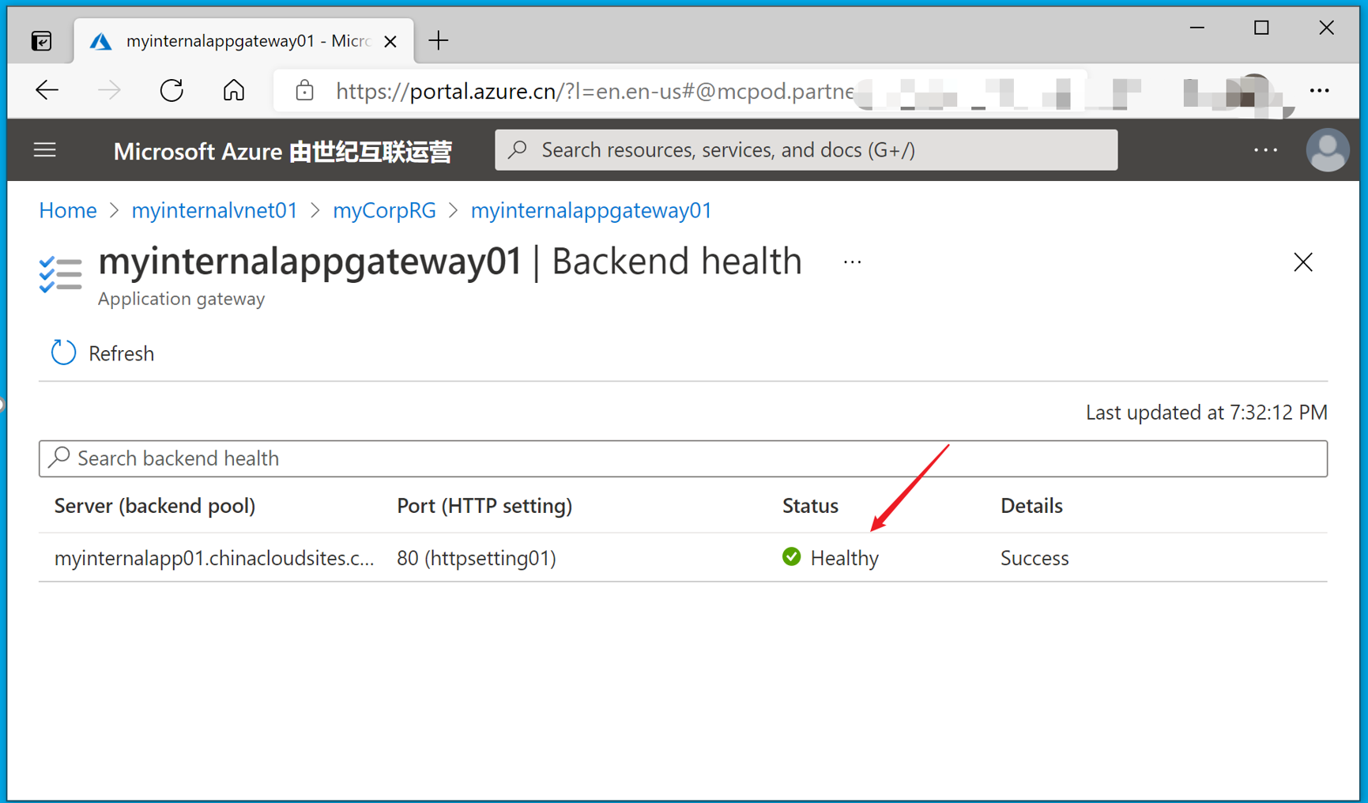Open the myinternalvnet01 breadcrumb
The image size is (1368, 803).
(x=214, y=210)
